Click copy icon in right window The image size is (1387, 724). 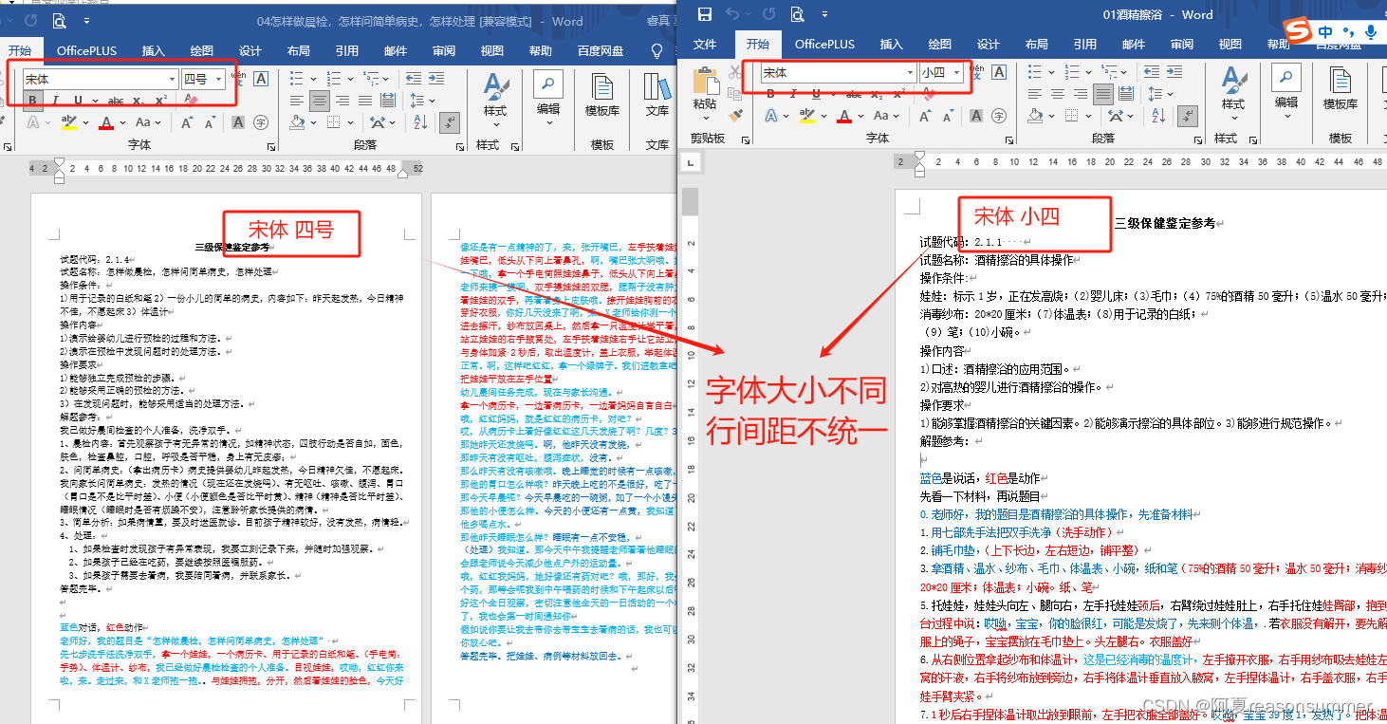[x=734, y=94]
